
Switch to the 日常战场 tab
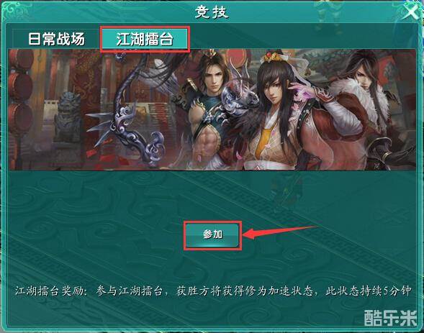(57, 39)
